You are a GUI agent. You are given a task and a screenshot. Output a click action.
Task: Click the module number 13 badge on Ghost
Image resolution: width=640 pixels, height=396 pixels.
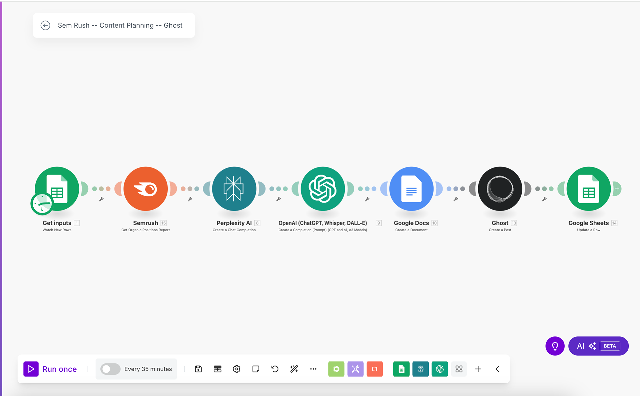tap(514, 223)
